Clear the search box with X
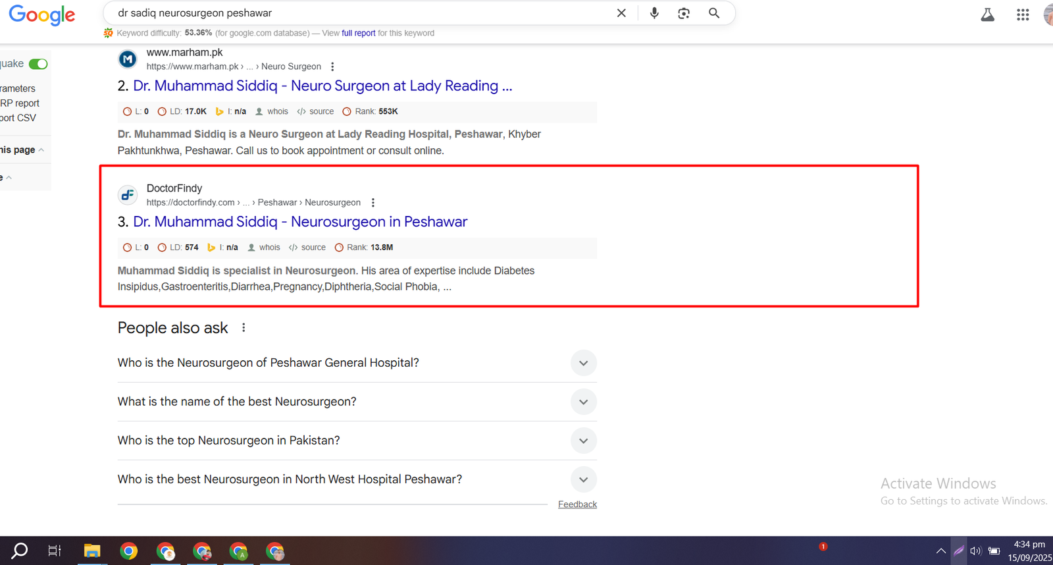 pos(621,13)
